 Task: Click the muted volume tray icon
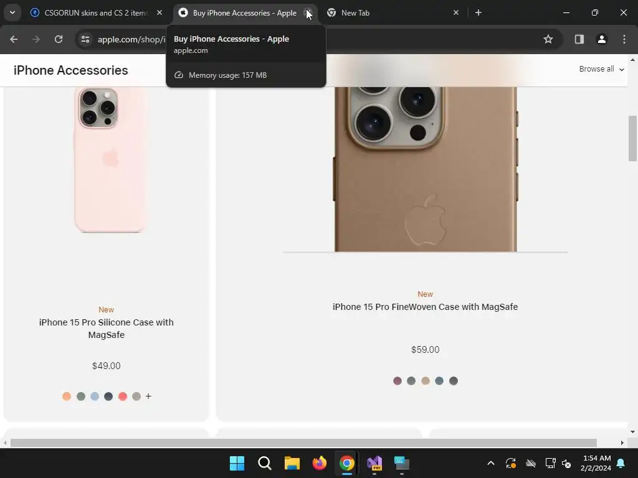[566, 463]
